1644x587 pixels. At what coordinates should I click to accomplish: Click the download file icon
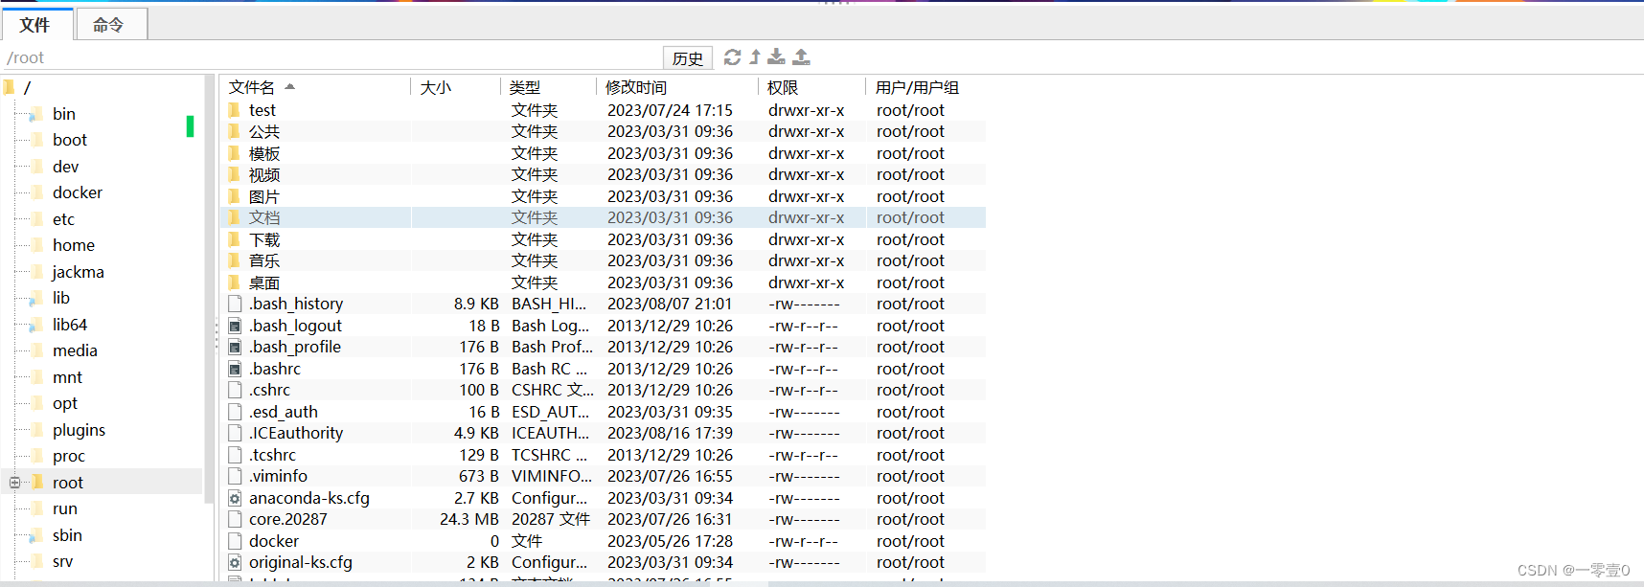pos(777,57)
